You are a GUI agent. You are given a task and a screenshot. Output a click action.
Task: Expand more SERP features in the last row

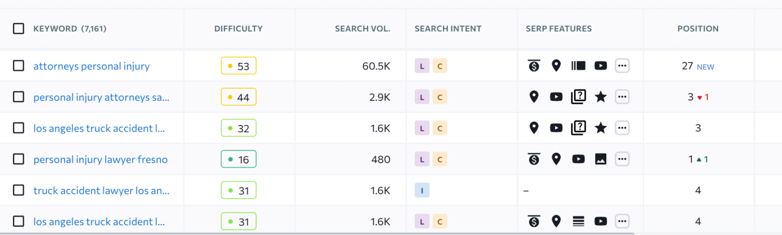point(622,221)
